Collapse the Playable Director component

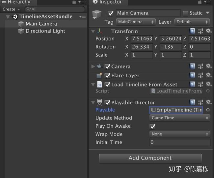coord(93,103)
